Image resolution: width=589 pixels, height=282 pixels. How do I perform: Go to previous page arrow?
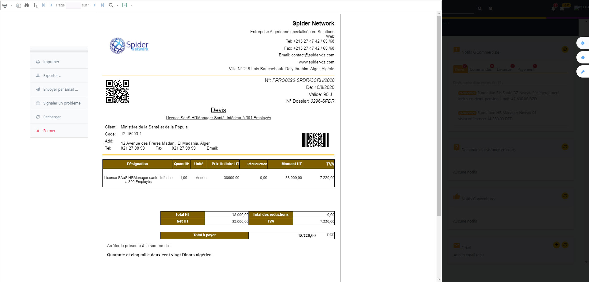coord(51,5)
